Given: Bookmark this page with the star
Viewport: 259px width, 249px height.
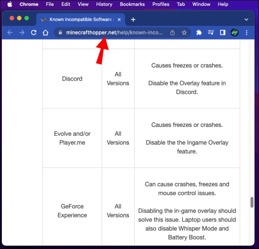Looking at the screenshot, I should 184,33.
